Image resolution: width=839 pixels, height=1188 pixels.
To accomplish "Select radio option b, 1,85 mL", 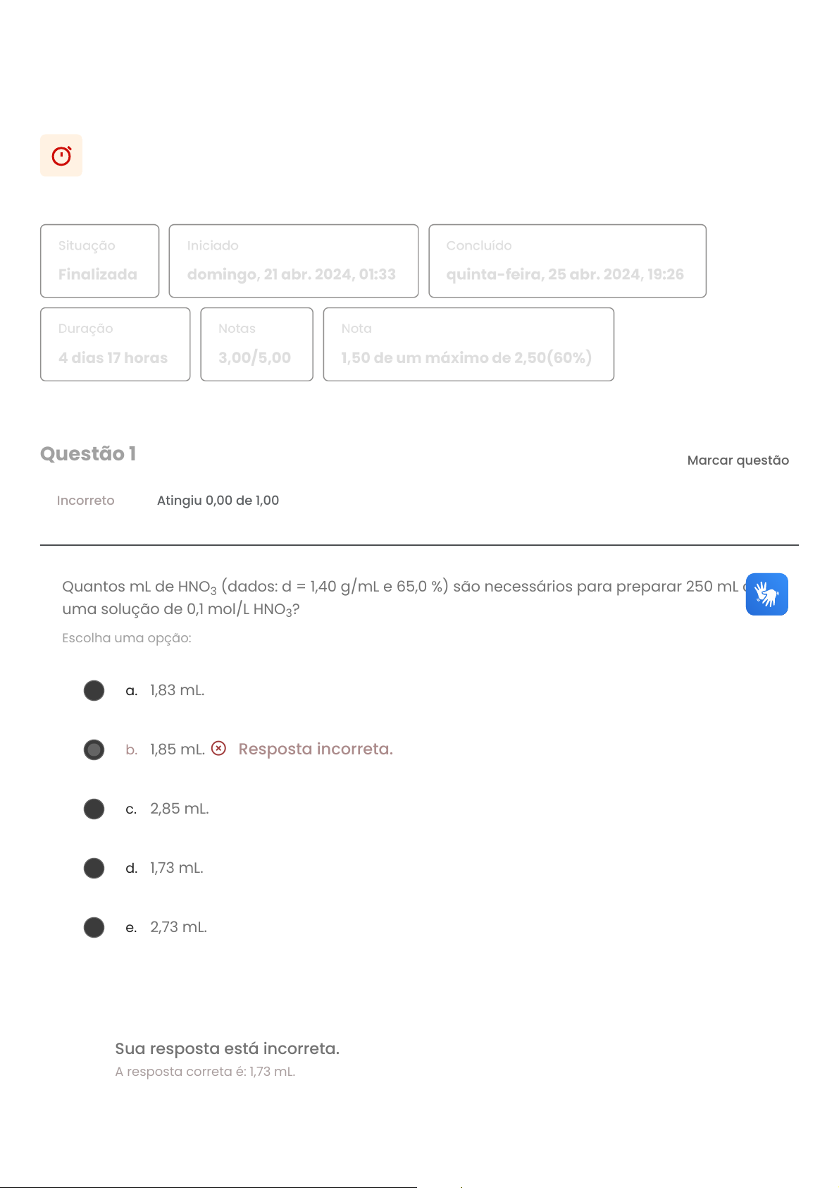I will (94, 749).
